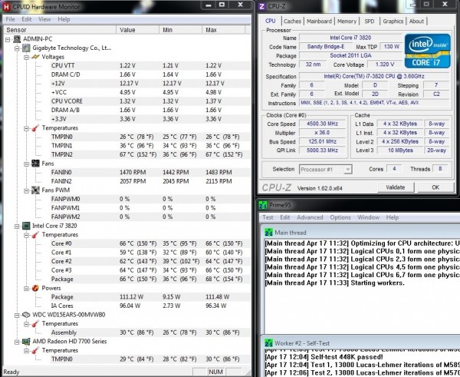Click the Core Speed 4500.30 MHz field
Screen dimensions: 460x377
322,124
